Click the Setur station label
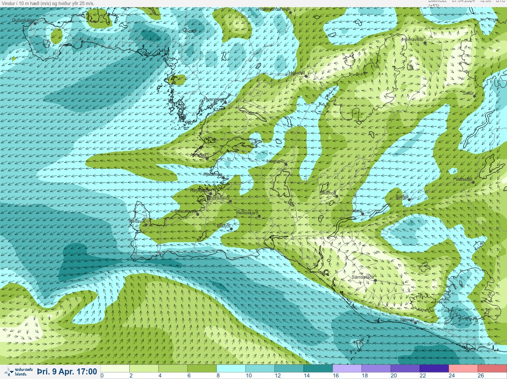The image size is (507, 379). click(468, 93)
